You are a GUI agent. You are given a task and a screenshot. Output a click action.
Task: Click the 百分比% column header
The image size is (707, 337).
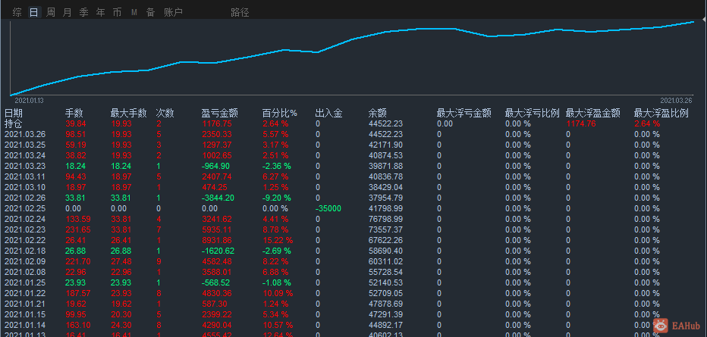pyautogui.click(x=280, y=114)
